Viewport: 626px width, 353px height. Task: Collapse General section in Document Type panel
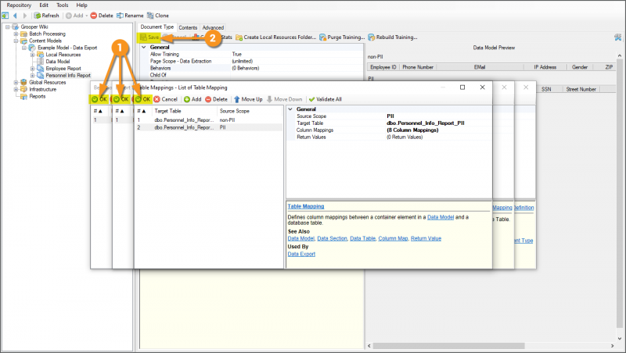pos(144,48)
